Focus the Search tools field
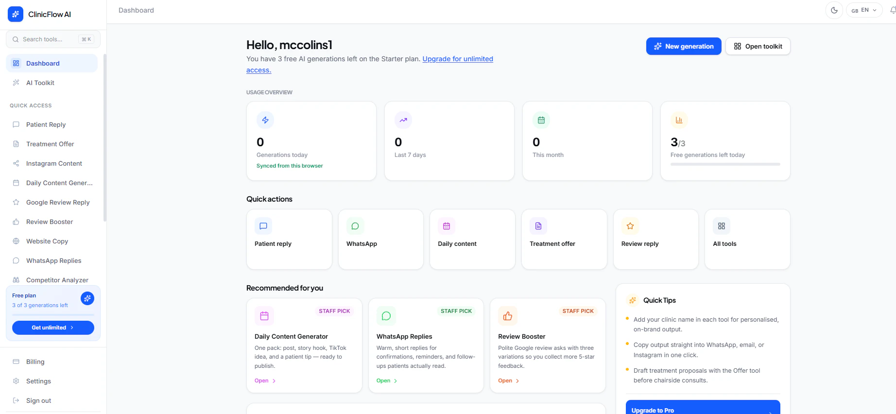This screenshot has height=414, width=896. [53, 39]
